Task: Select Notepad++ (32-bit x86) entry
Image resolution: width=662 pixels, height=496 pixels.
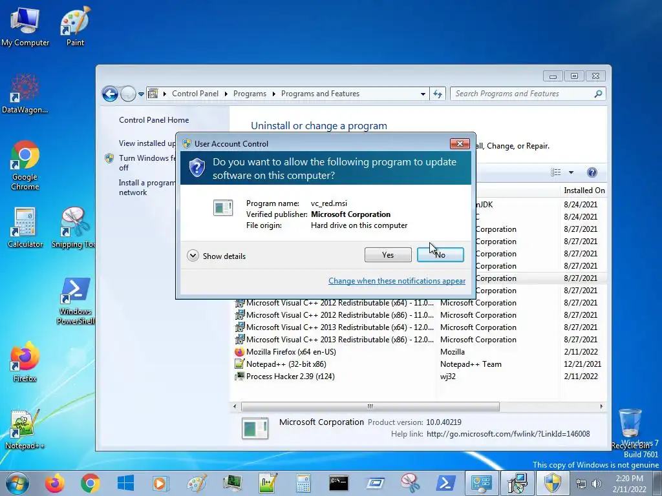Action: coord(418,364)
